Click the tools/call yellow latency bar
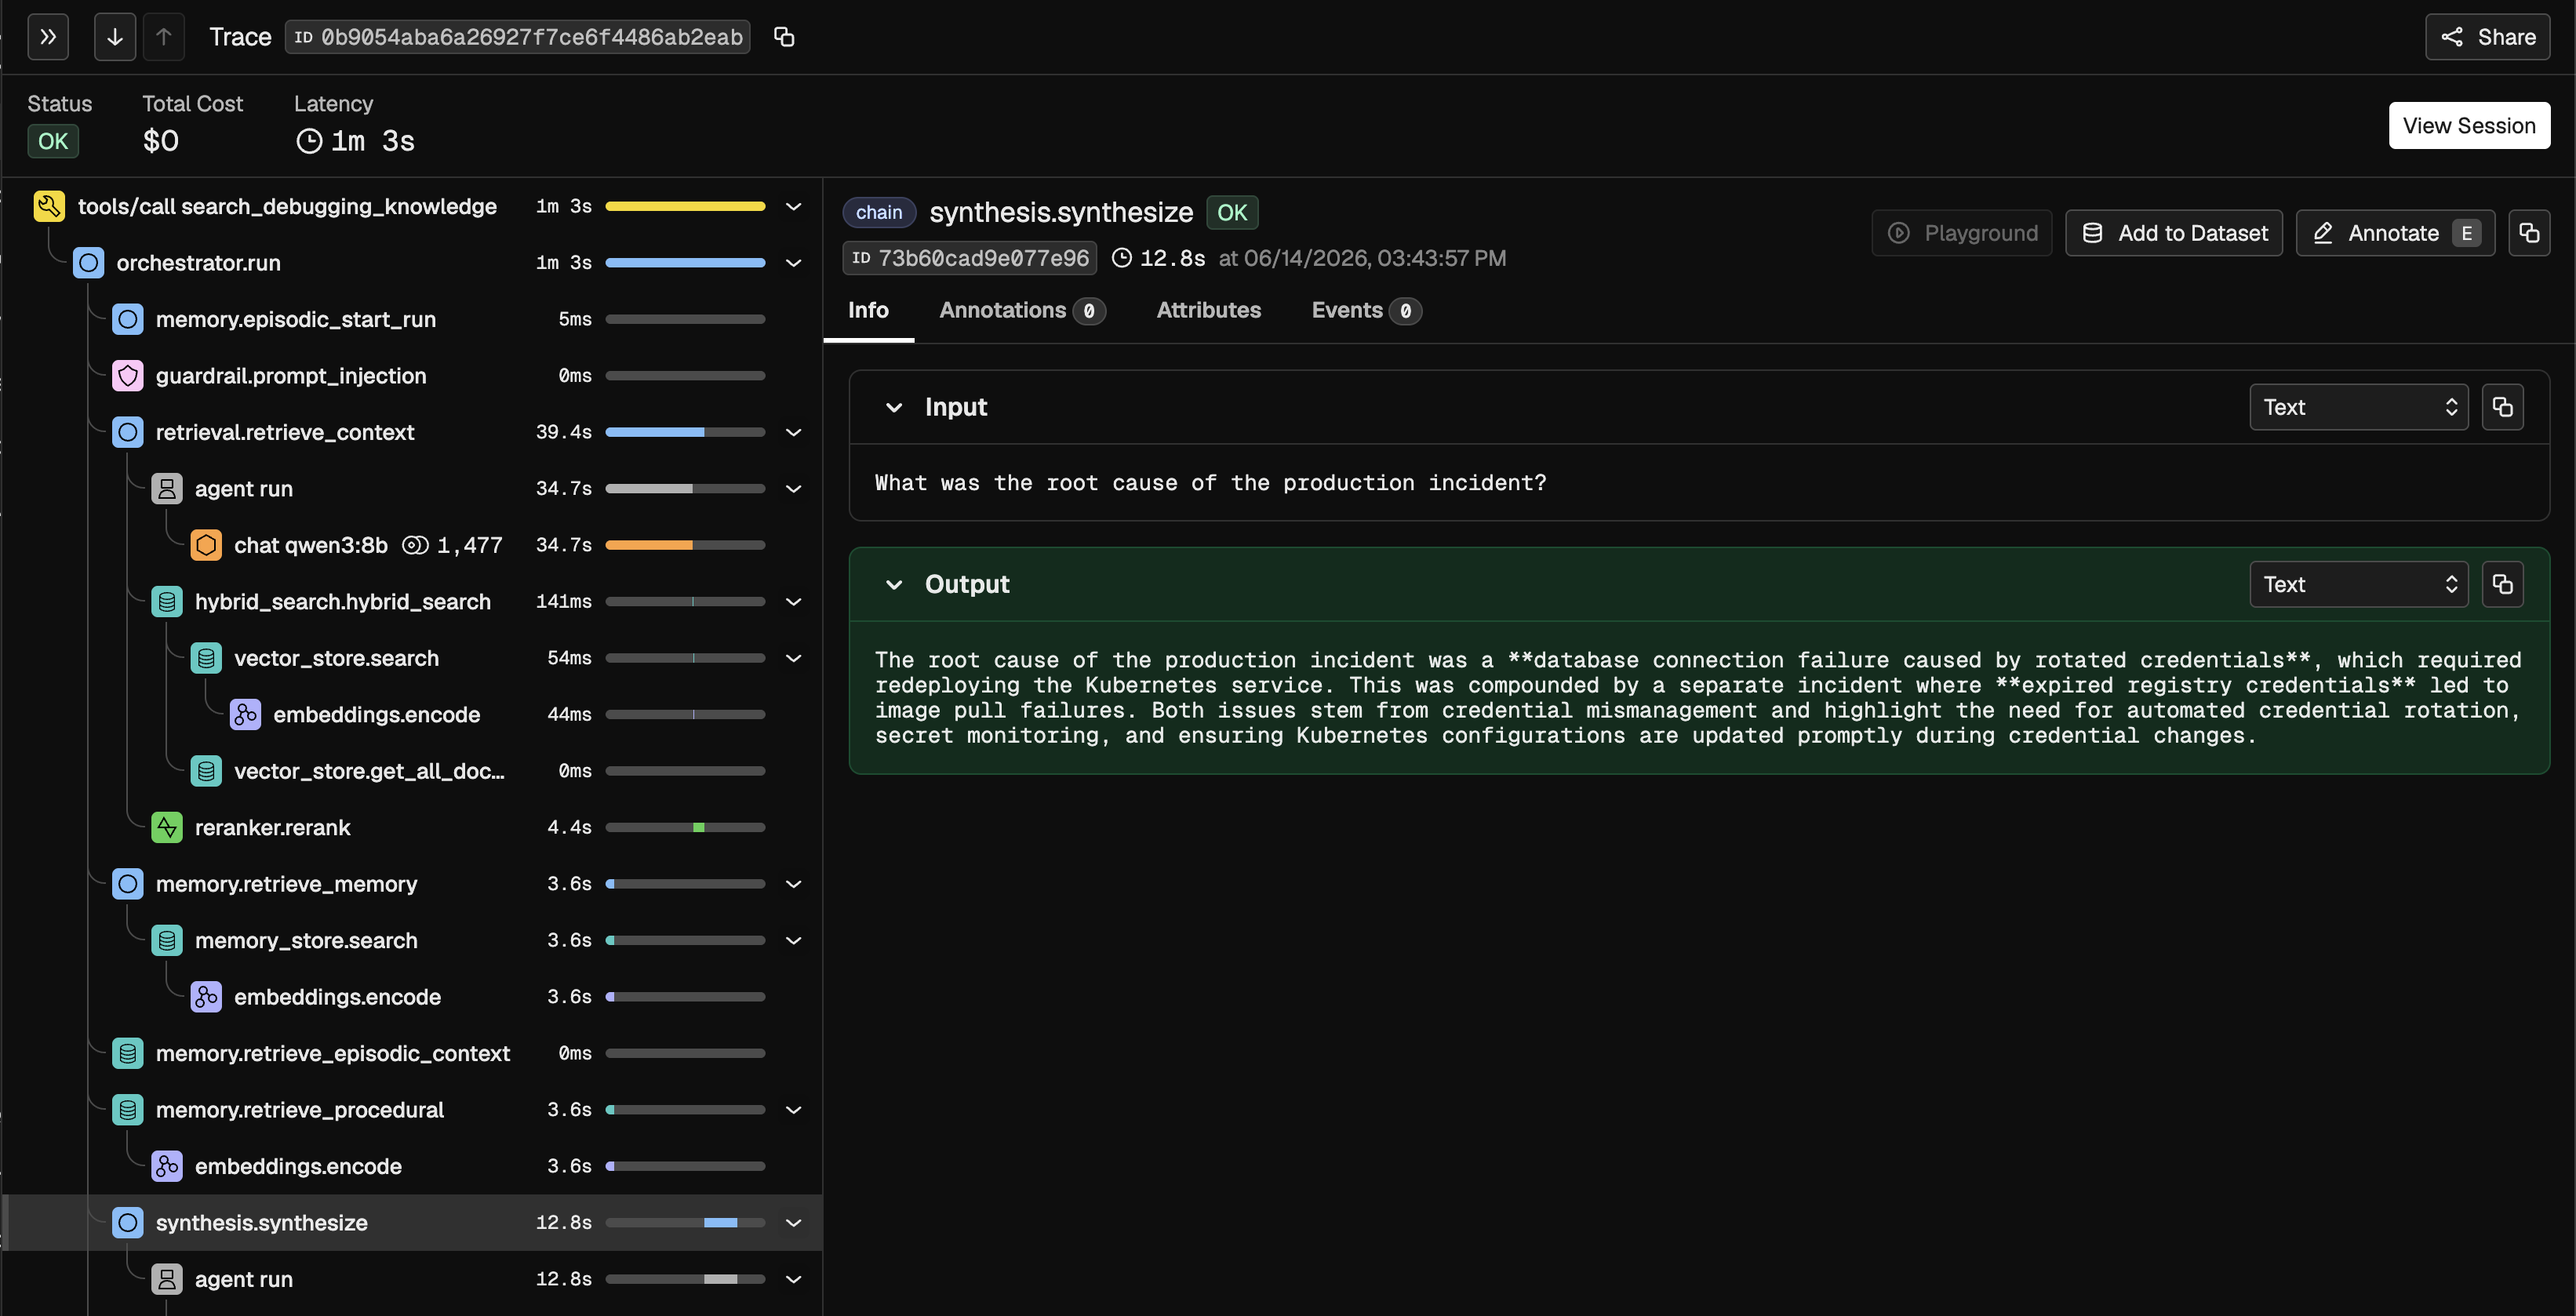 [685, 206]
